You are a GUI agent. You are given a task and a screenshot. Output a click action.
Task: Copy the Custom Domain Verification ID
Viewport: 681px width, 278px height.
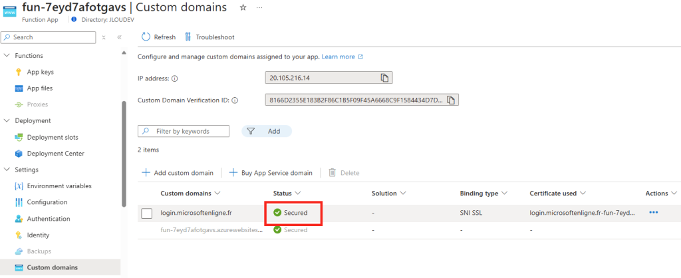[x=451, y=100]
